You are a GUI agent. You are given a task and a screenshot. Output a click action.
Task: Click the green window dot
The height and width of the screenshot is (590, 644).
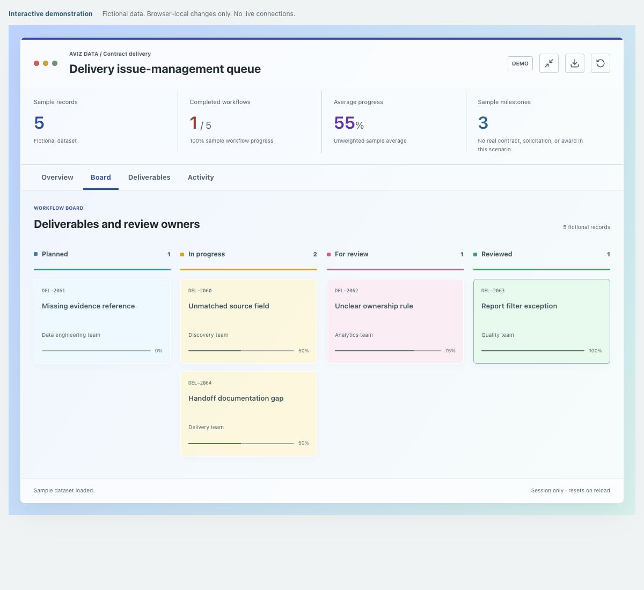[x=55, y=63]
